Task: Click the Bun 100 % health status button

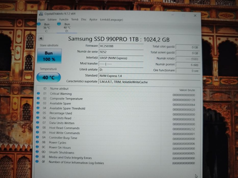Action: click(x=49, y=56)
